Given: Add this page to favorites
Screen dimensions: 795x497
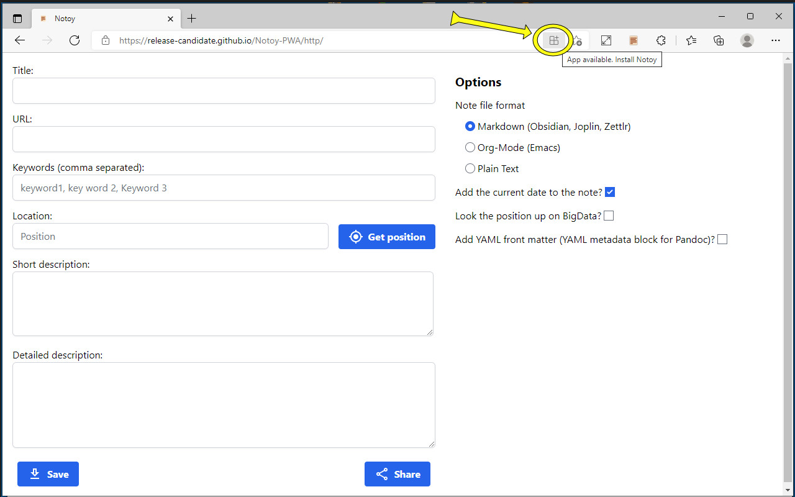Looking at the screenshot, I should (x=577, y=40).
